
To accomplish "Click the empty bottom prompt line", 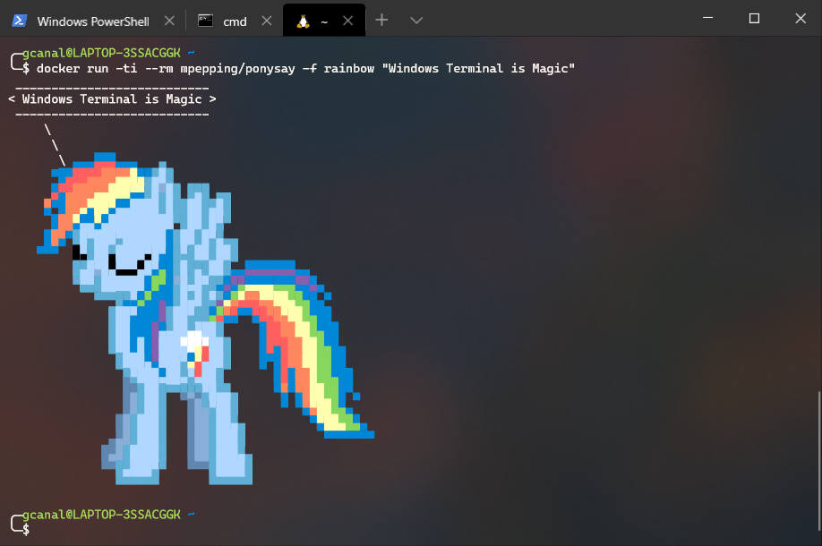I will pyautogui.click(x=269, y=529).
